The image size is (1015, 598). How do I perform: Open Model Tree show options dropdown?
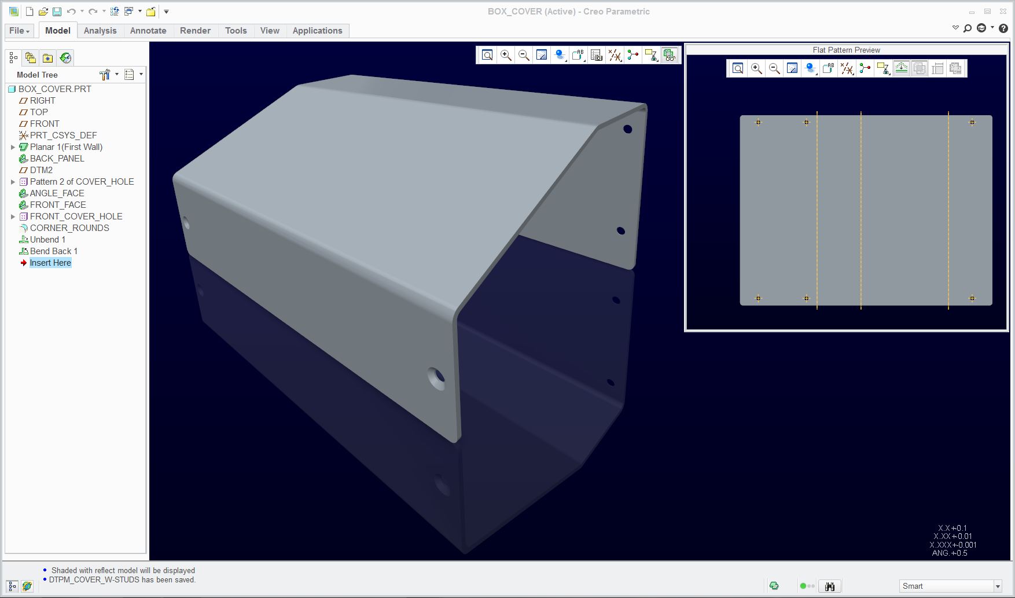tap(134, 75)
